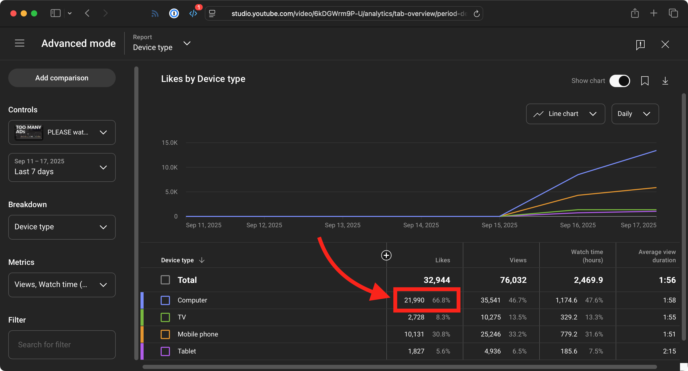Viewport: 688px width, 371px height.
Task: Focus the Search for filter field
Action: 62,345
